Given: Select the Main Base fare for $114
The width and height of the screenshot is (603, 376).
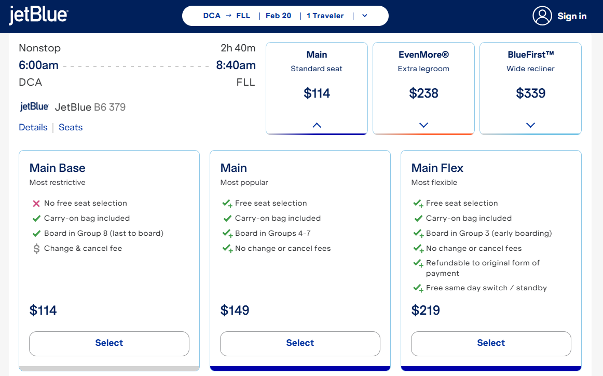Looking at the screenshot, I should point(109,343).
